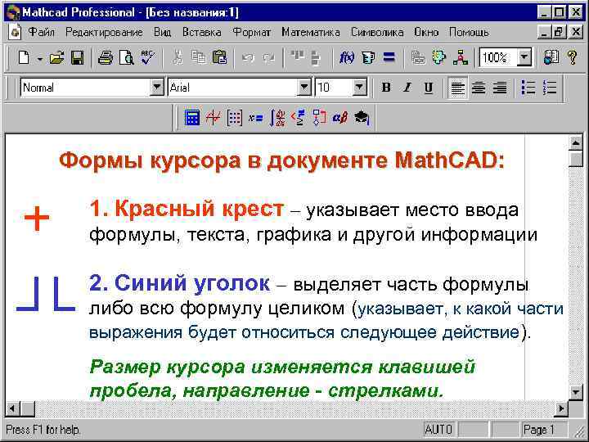Create a new document with New icon
Image resolution: width=589 pixels, height=442 pixels.
[24, 58]
